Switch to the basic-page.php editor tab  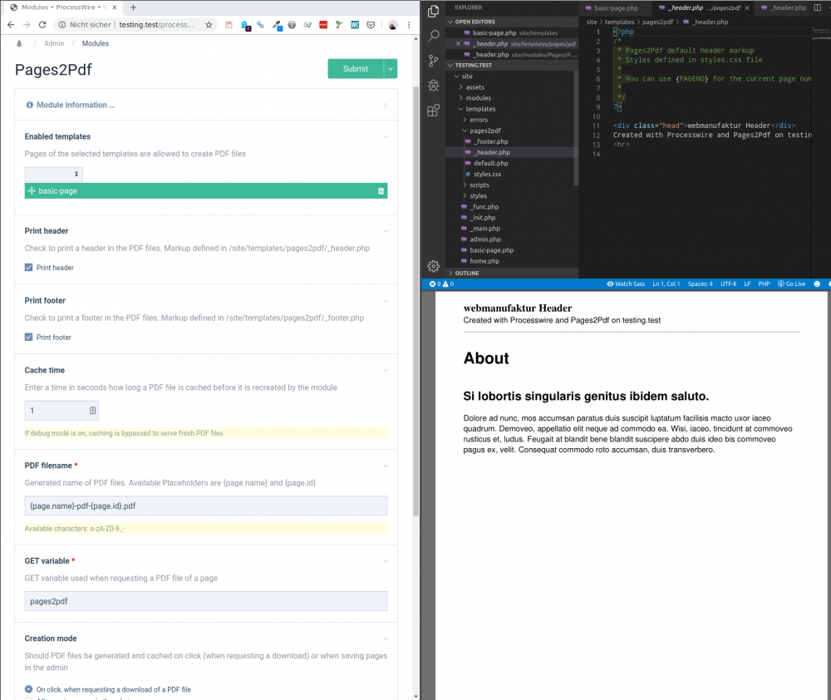pyautogui.click(x=615, y=7)
